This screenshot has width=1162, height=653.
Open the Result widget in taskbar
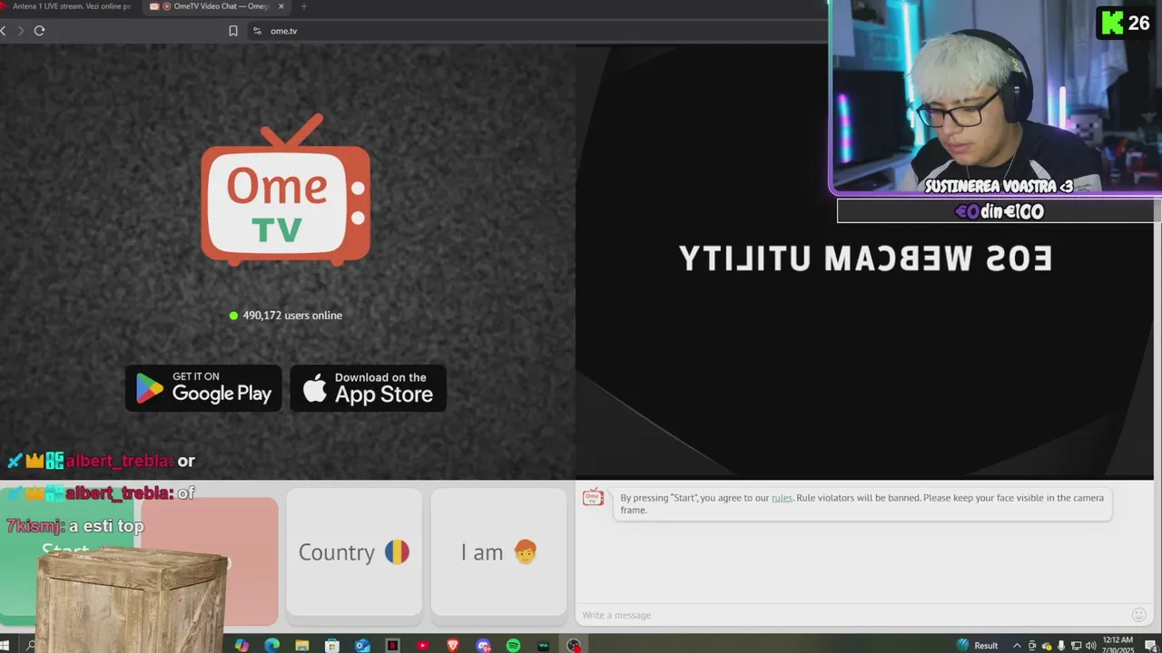point(977,646)
